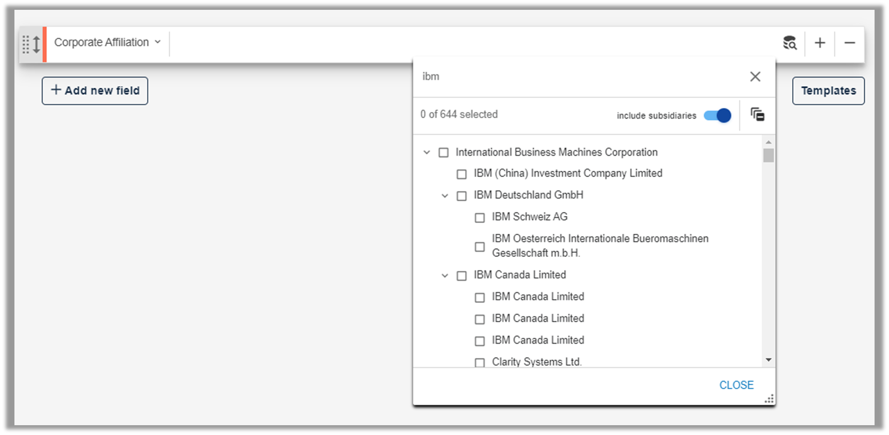The width and height of the screenshot is (889, 435).
Task: Select 'International Business Machines Corporation' text
Action: (x=556, y=152)
